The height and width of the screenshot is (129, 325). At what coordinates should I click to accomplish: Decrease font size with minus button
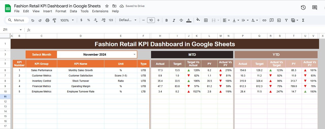[x=143, y=20]
